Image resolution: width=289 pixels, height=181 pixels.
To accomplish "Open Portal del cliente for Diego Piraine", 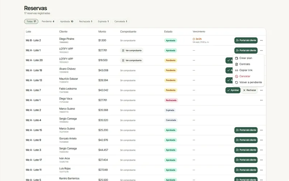I will (x=246, y=41).
